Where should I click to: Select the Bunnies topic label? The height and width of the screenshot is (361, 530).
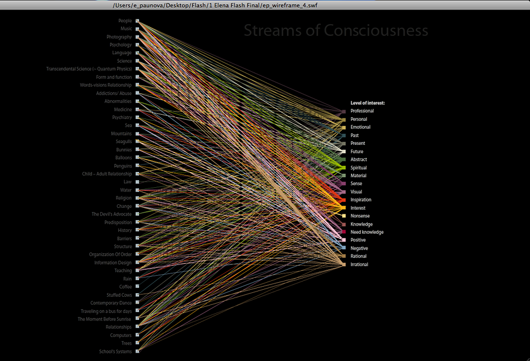[124, 150]
